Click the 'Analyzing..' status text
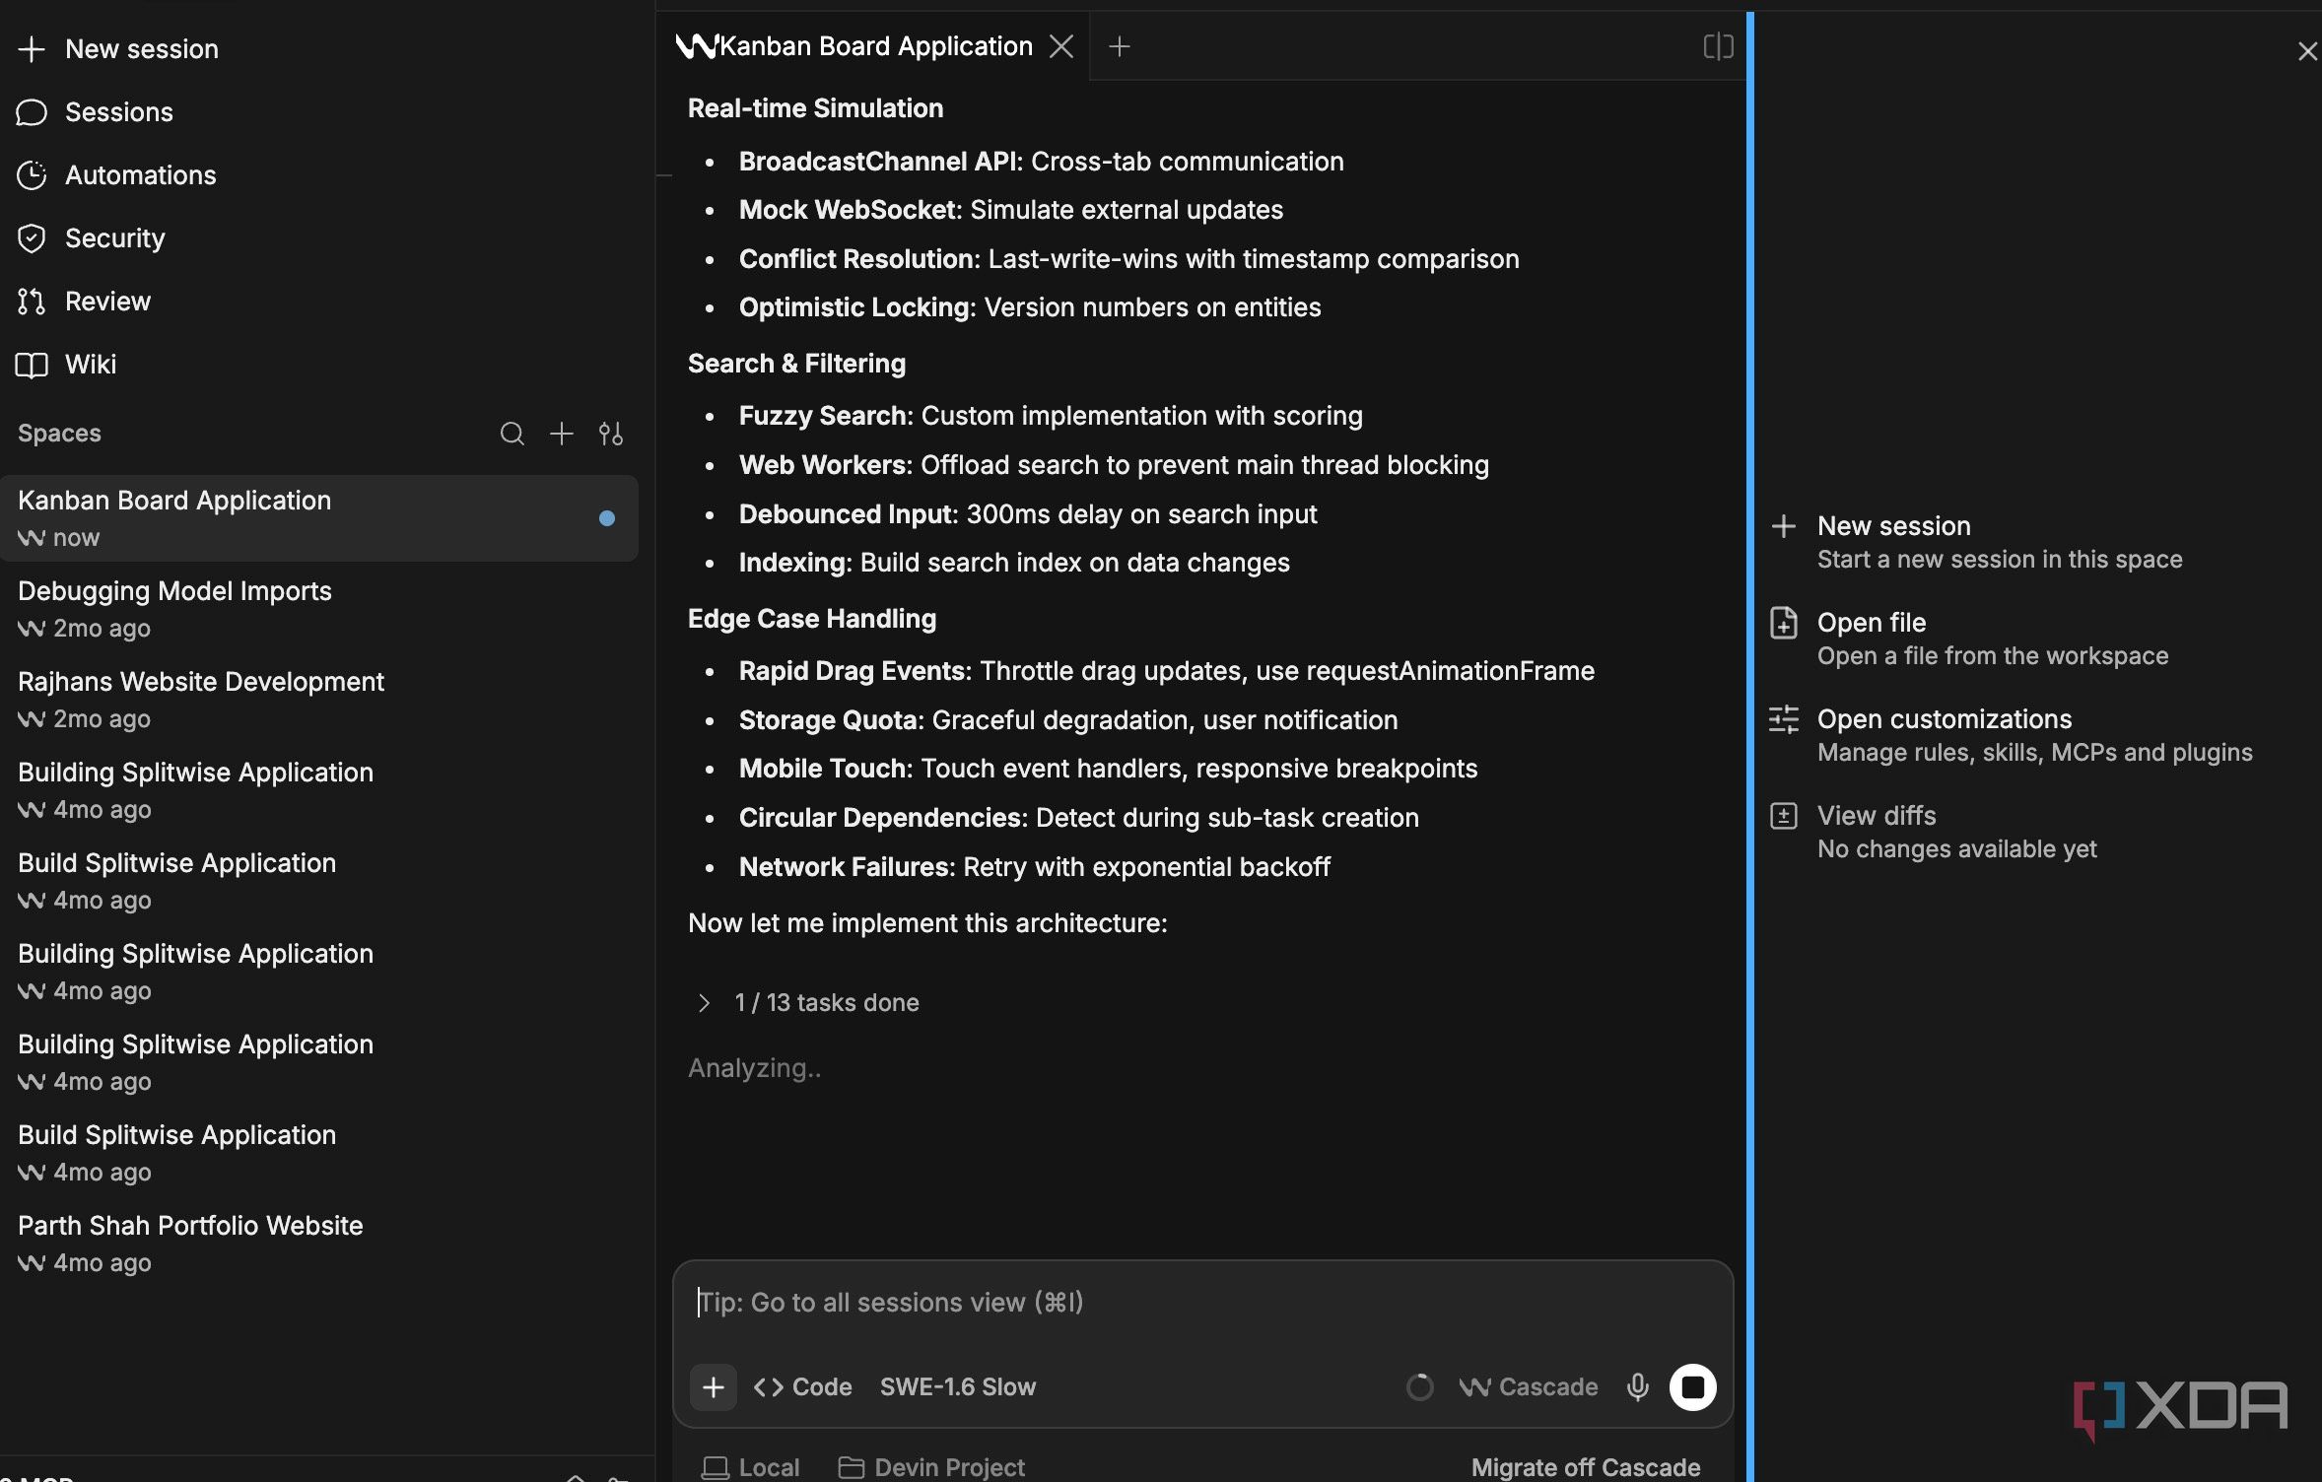The height and width of the screenshot is (1482, 2322). click(x=755, y=1068)
